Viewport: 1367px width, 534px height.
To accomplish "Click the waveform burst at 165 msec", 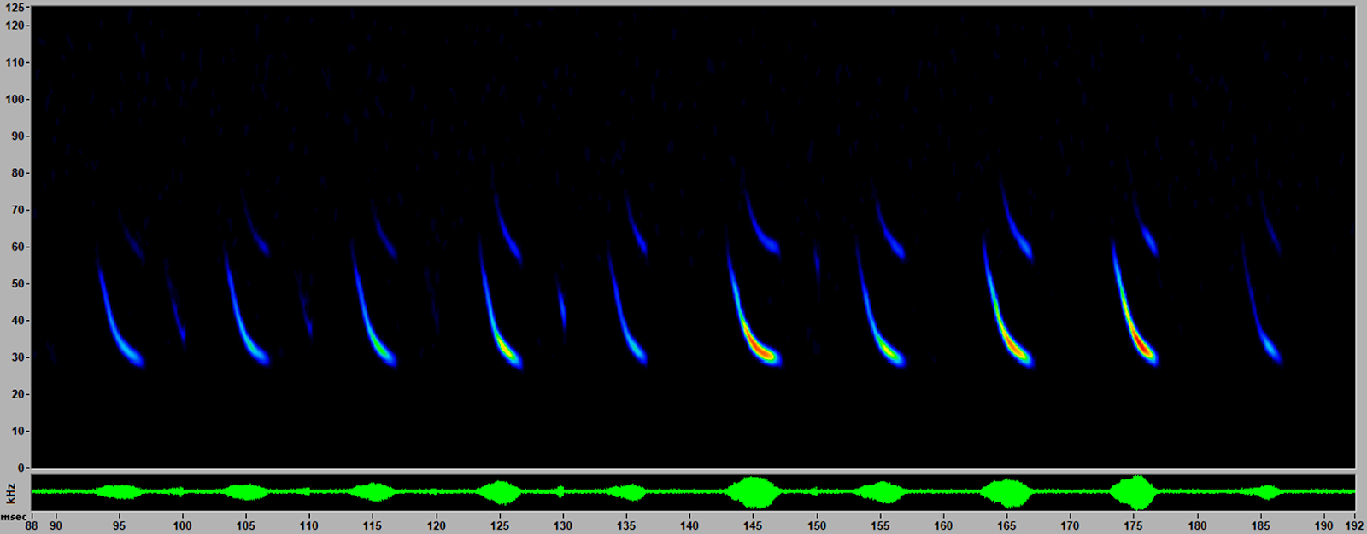I will tap(1006, 492).
